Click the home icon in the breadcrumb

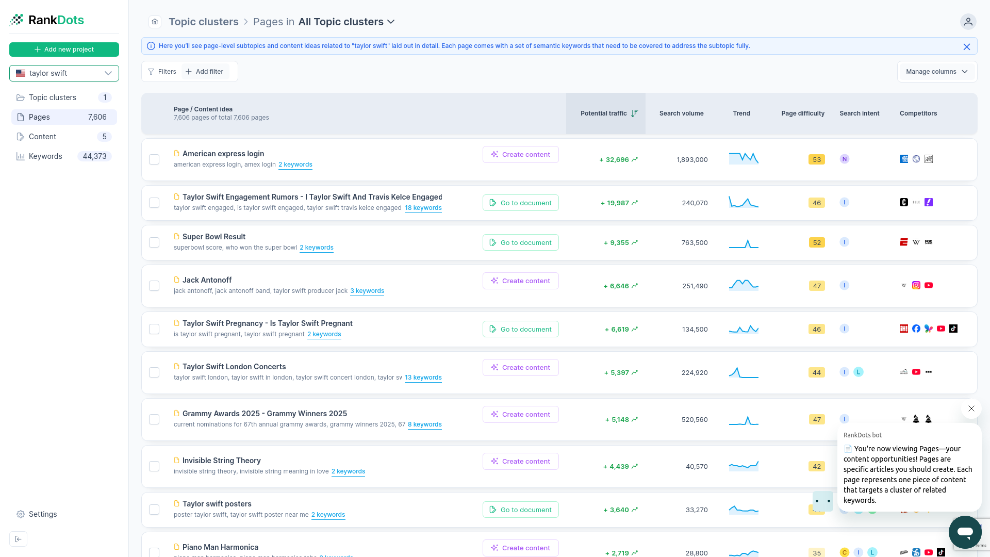154,22
